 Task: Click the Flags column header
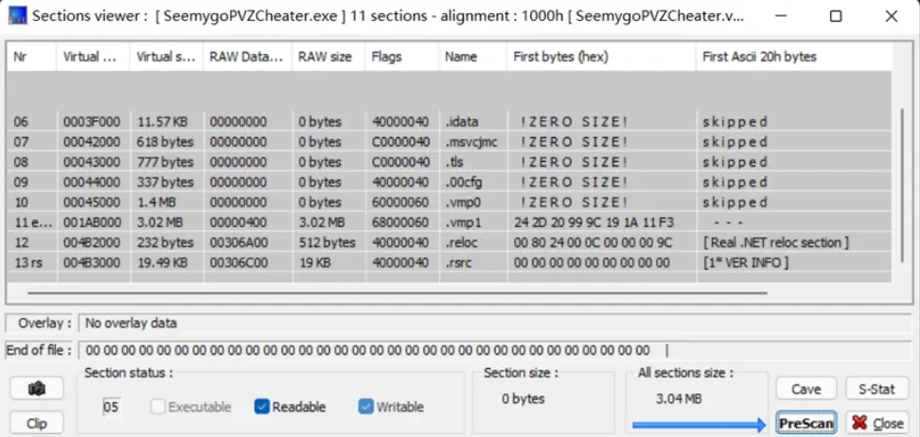(402, 57)
